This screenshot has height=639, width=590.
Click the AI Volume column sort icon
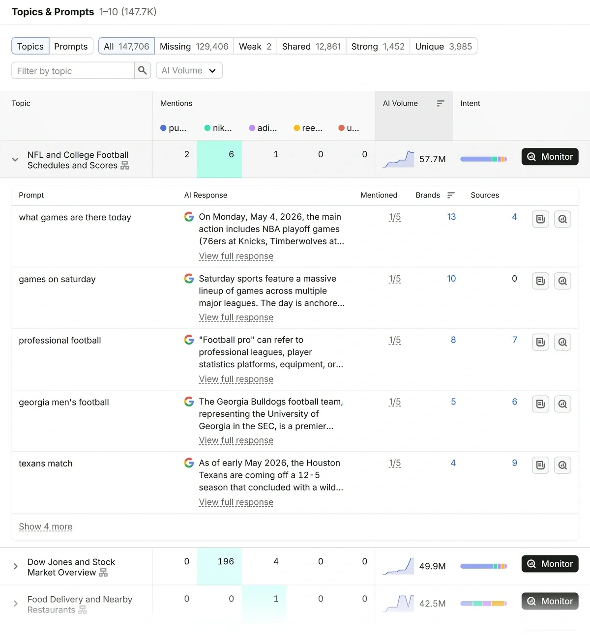click(441, 103)
